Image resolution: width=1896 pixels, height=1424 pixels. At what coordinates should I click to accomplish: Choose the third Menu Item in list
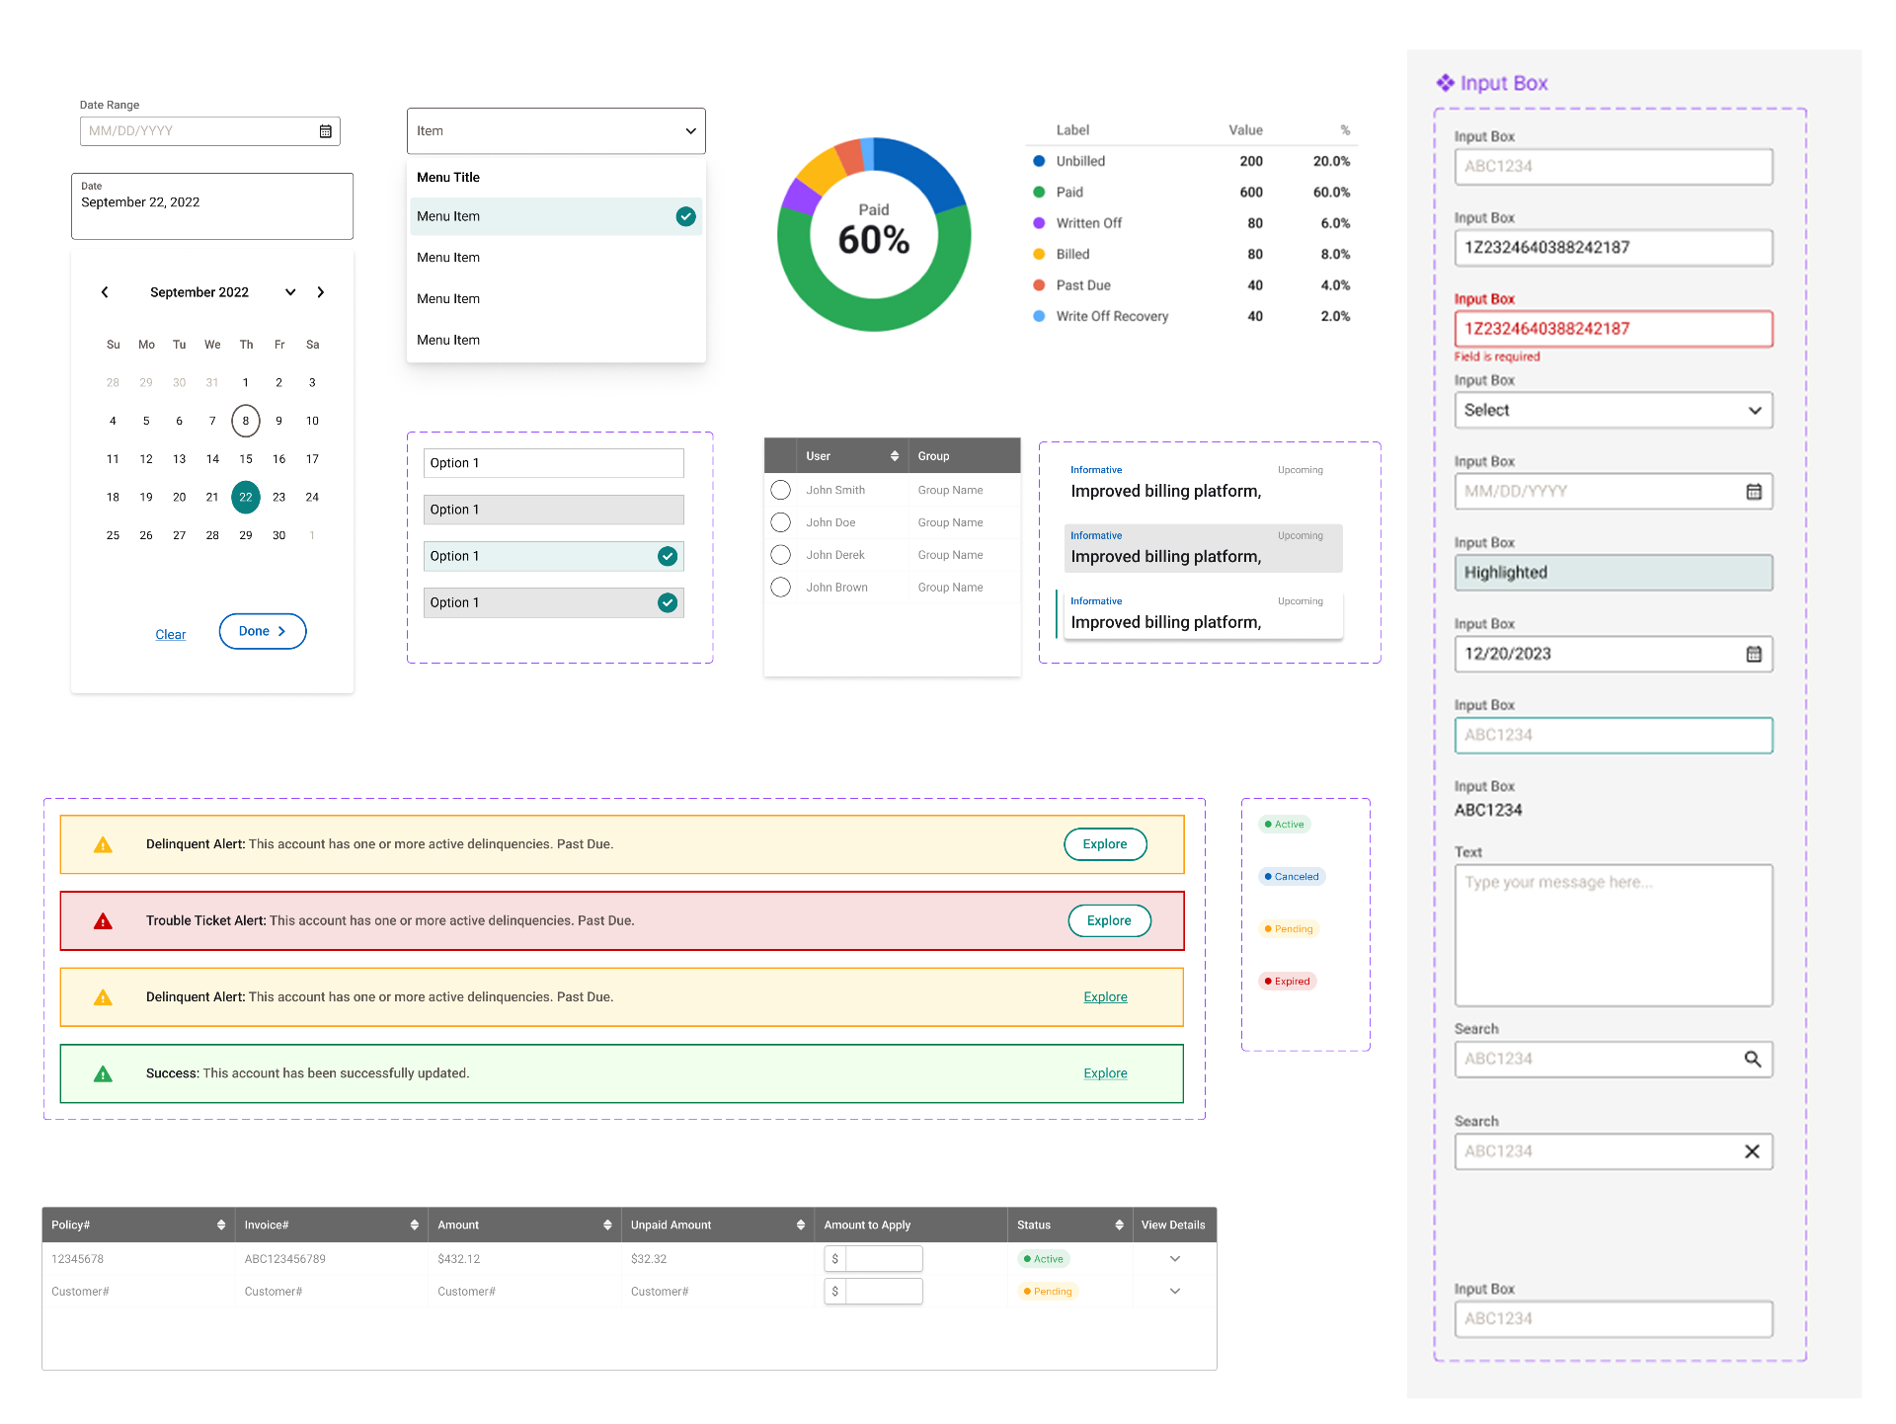(x=556, y=299)
